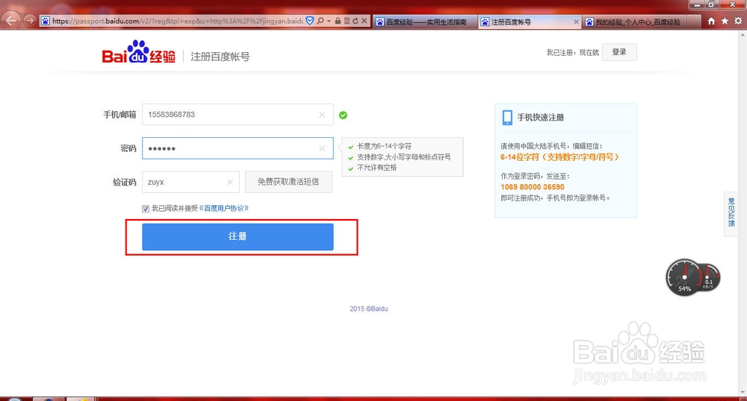Click the address bar URL text
The image size is (747, 401).
pos(177,21)
